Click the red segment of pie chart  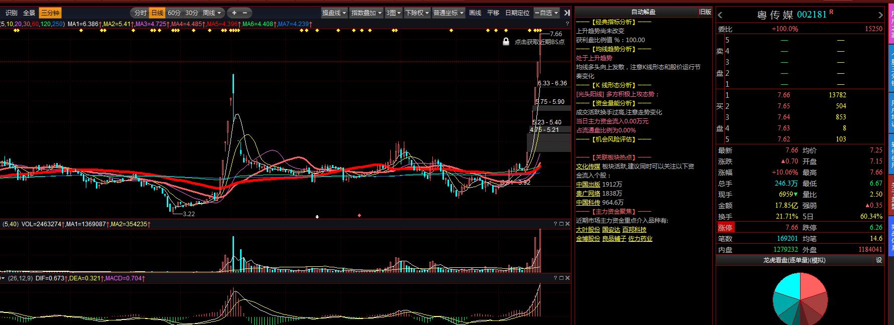[x=812, y=285]
